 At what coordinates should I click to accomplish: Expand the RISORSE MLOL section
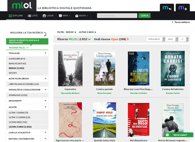19,48
